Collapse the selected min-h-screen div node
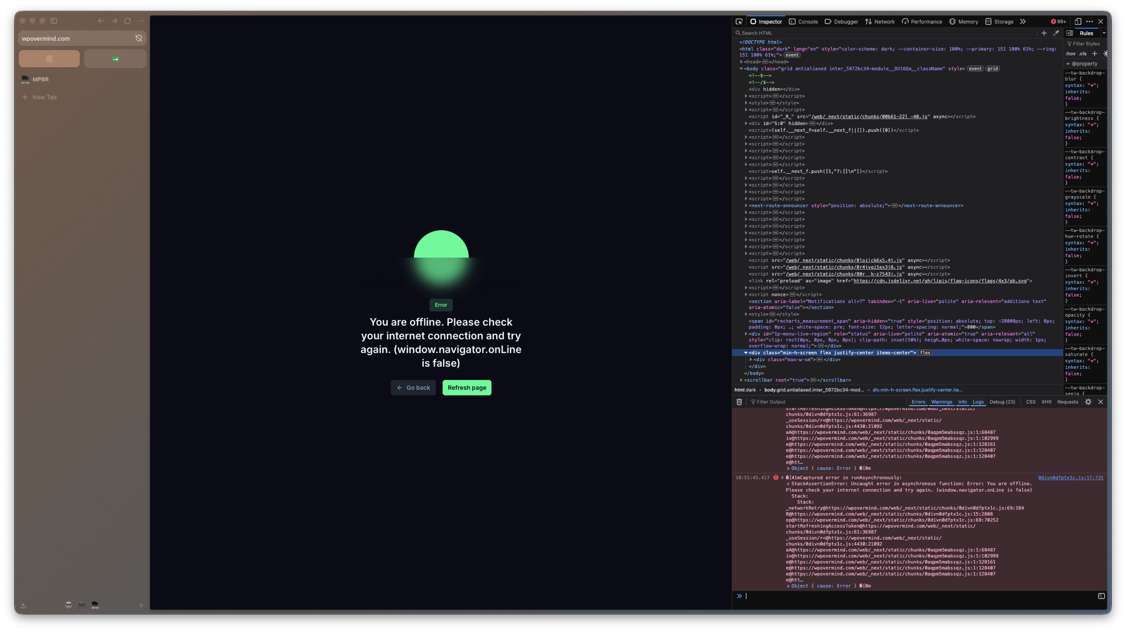The width and height of the screenshot is (1126, 632). click(746, 353)
